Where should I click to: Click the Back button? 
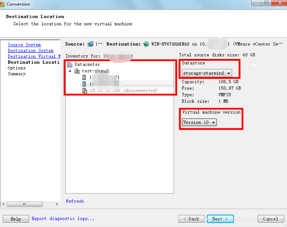[x=191, y=219]
